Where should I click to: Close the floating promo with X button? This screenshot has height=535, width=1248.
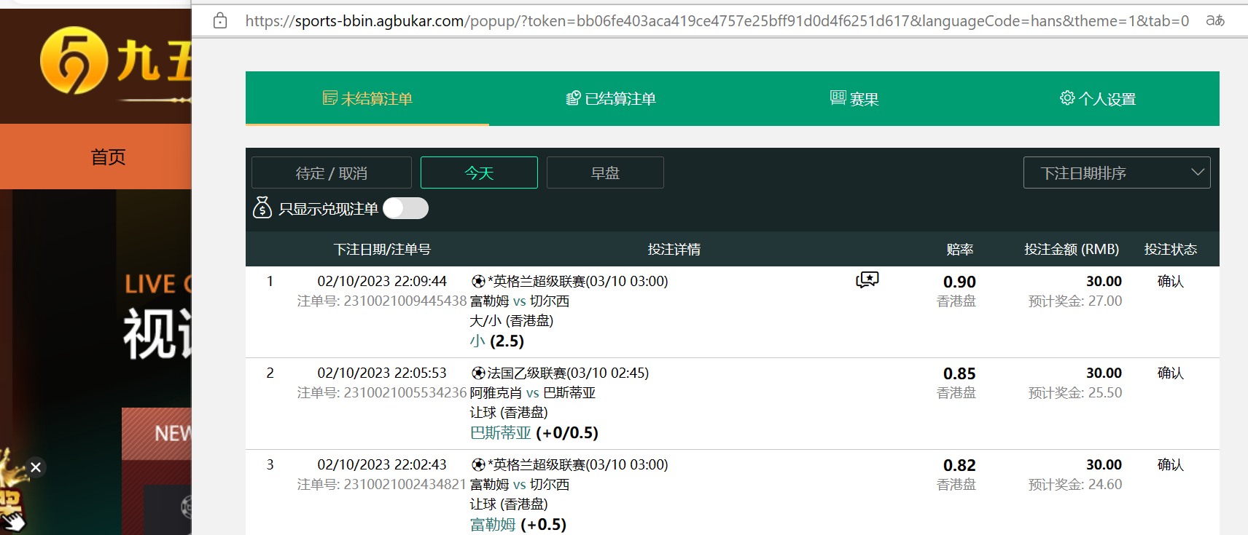(36, 467)
